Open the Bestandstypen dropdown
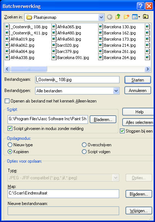155x222 pixels. (x=116, y=91)
